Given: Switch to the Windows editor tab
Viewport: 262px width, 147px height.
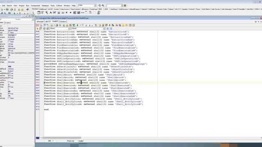Looking at the screenshot, I should tap(63, 22).
